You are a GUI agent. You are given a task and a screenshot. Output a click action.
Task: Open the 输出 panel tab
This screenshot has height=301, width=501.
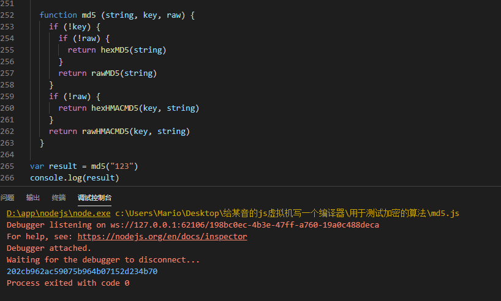pyautogui.click(x=33, y=198)
